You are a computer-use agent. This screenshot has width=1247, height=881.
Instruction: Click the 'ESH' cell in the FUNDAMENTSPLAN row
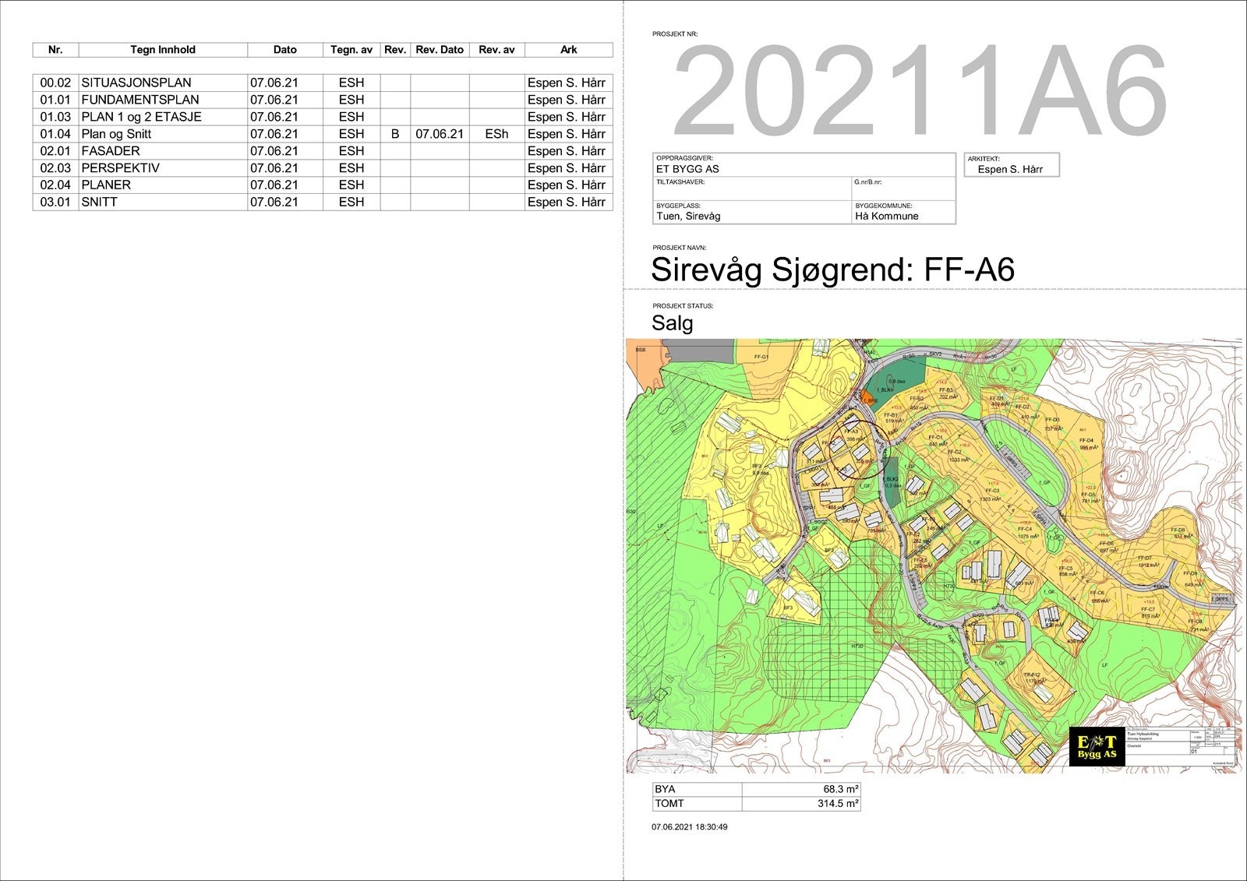[351, 100]
